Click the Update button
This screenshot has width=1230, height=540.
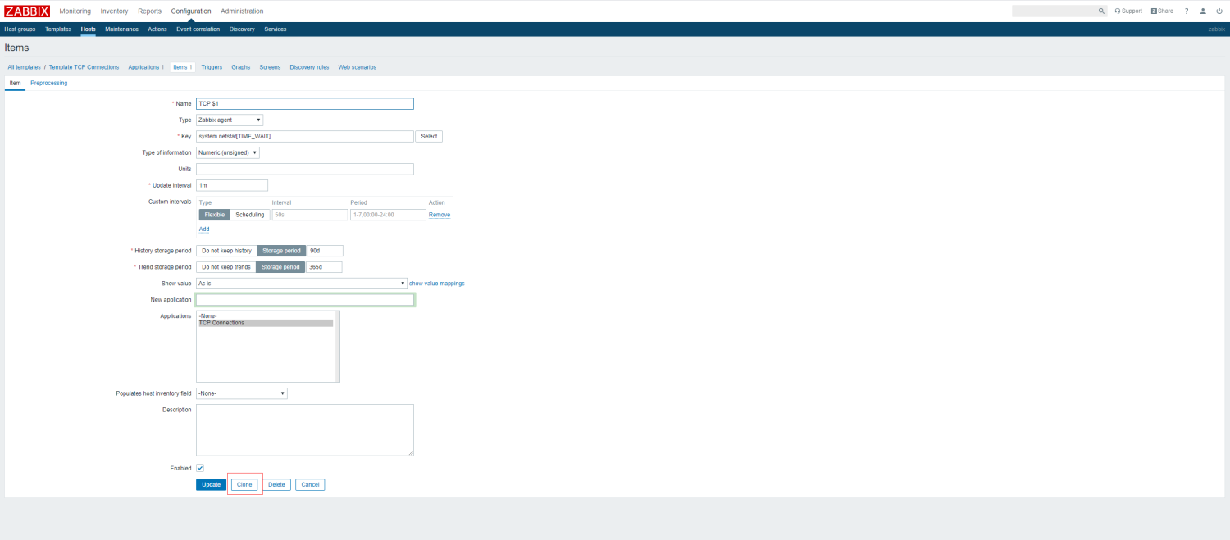[211, 485]
